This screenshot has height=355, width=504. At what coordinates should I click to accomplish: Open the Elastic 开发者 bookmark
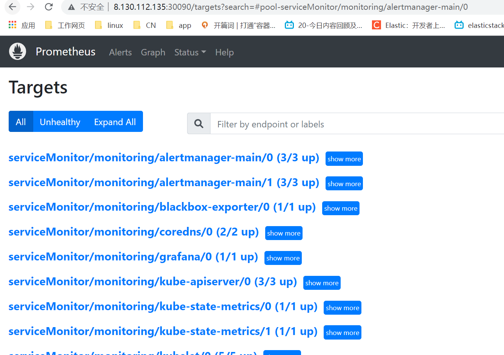(409, 25)
